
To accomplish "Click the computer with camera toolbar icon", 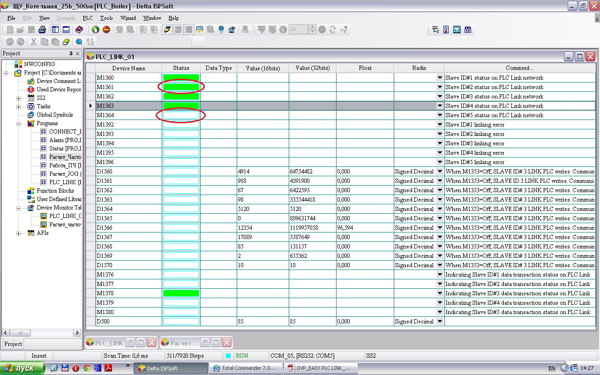I will 232,30.
